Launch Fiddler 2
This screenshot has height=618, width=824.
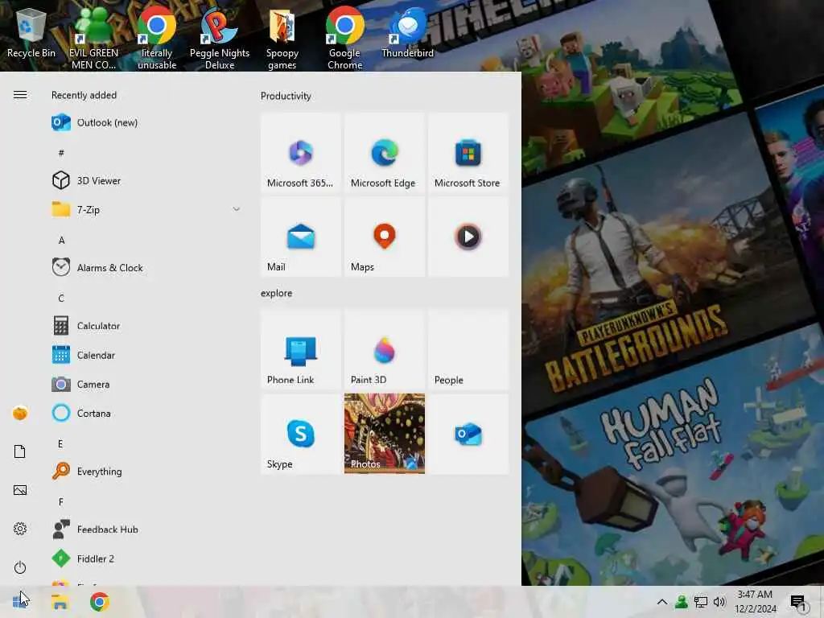[147, 558]
